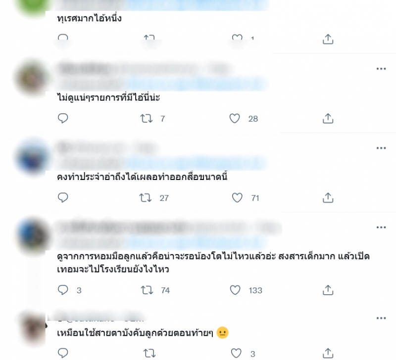396x360 pixels.
Task: Share the tweet with 71 likes
Action: coord(328,197)
